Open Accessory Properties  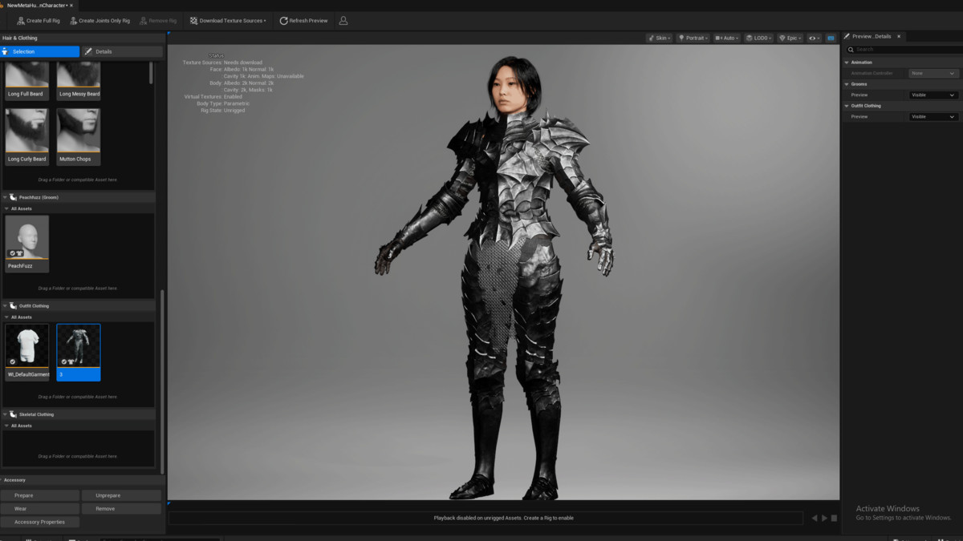pos(40,522)
